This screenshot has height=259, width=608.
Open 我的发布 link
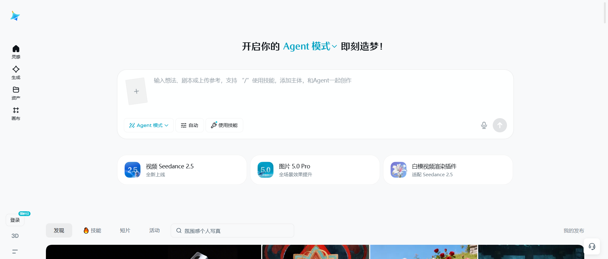coord(574,231)
